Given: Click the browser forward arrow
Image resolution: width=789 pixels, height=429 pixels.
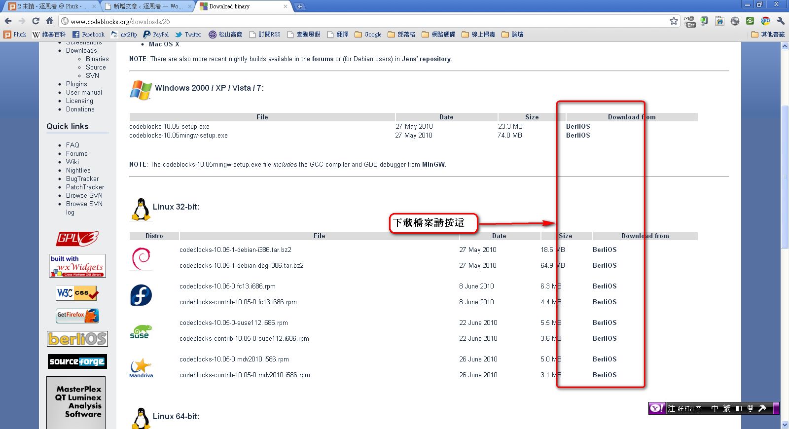Looking at the screenshot, I should click(22, 21).
